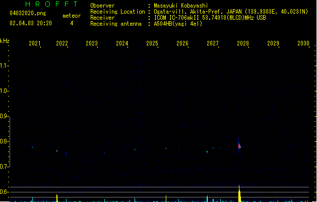This screenshot has width=317, height=202.
Task: Click the meteor count value 4
Action: pos(72,23)
